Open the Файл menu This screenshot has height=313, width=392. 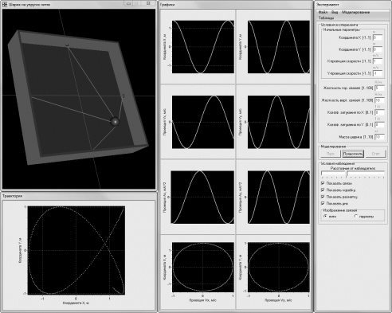(323, 12)
